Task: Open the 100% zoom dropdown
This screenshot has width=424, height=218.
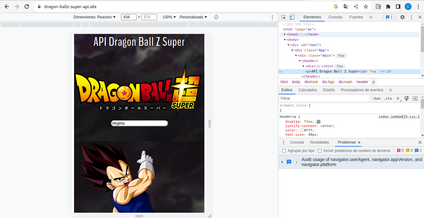Action: [x=169, y=17]
